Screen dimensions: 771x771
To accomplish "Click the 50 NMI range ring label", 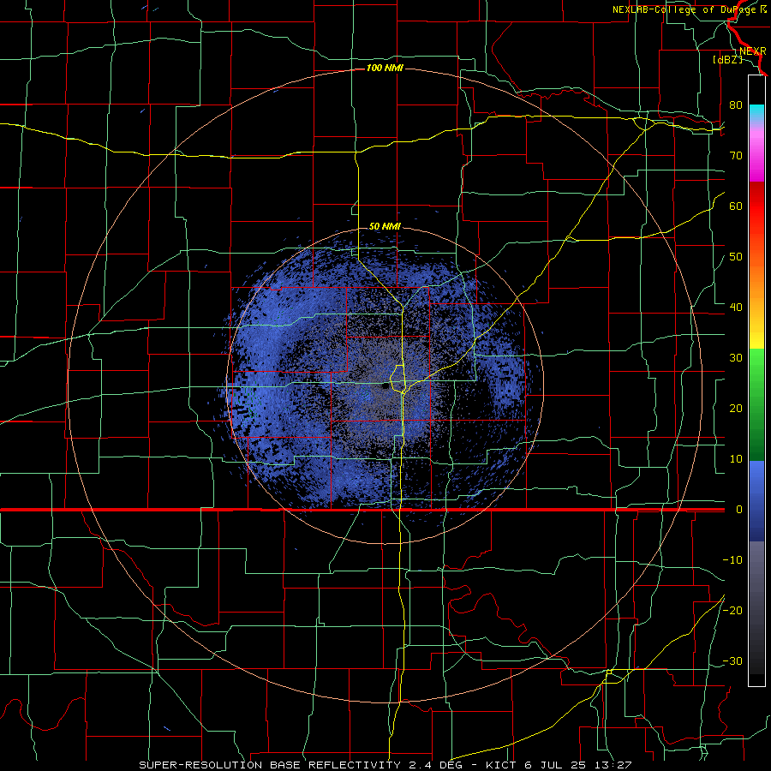I will point(385,227).
